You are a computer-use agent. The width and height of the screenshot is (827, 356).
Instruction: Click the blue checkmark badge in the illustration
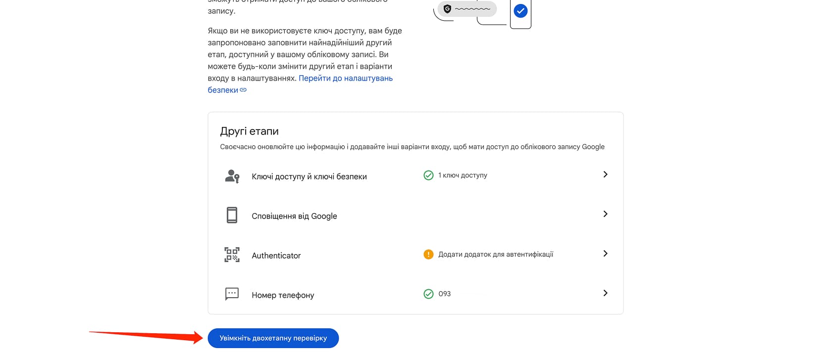click(x=520, y=10)
